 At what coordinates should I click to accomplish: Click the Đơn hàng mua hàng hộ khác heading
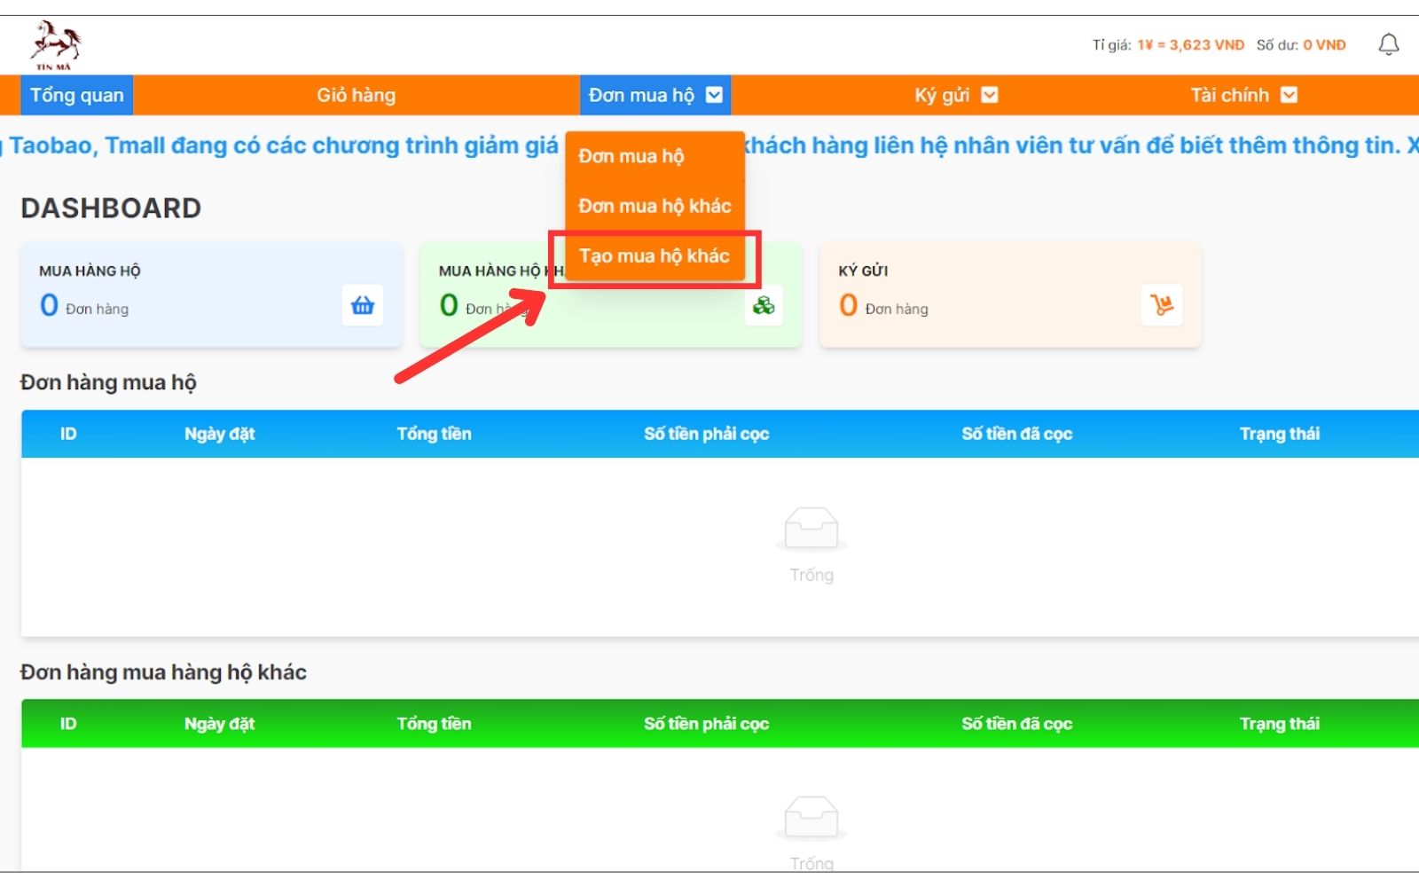pos(163,672)
